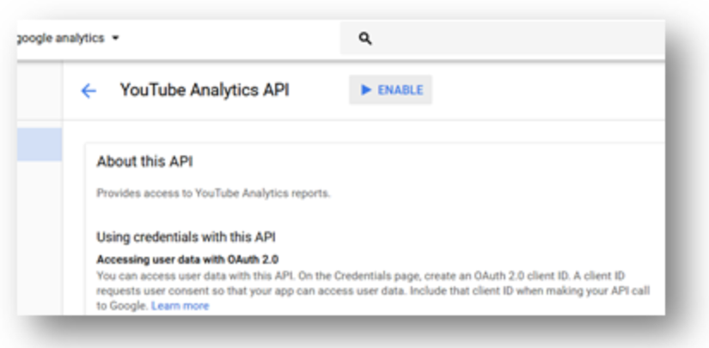Image resolution: width=709 pixels, height=348 pixels.
Task: Click the magnifier search icon
Action: coord(365,39)
